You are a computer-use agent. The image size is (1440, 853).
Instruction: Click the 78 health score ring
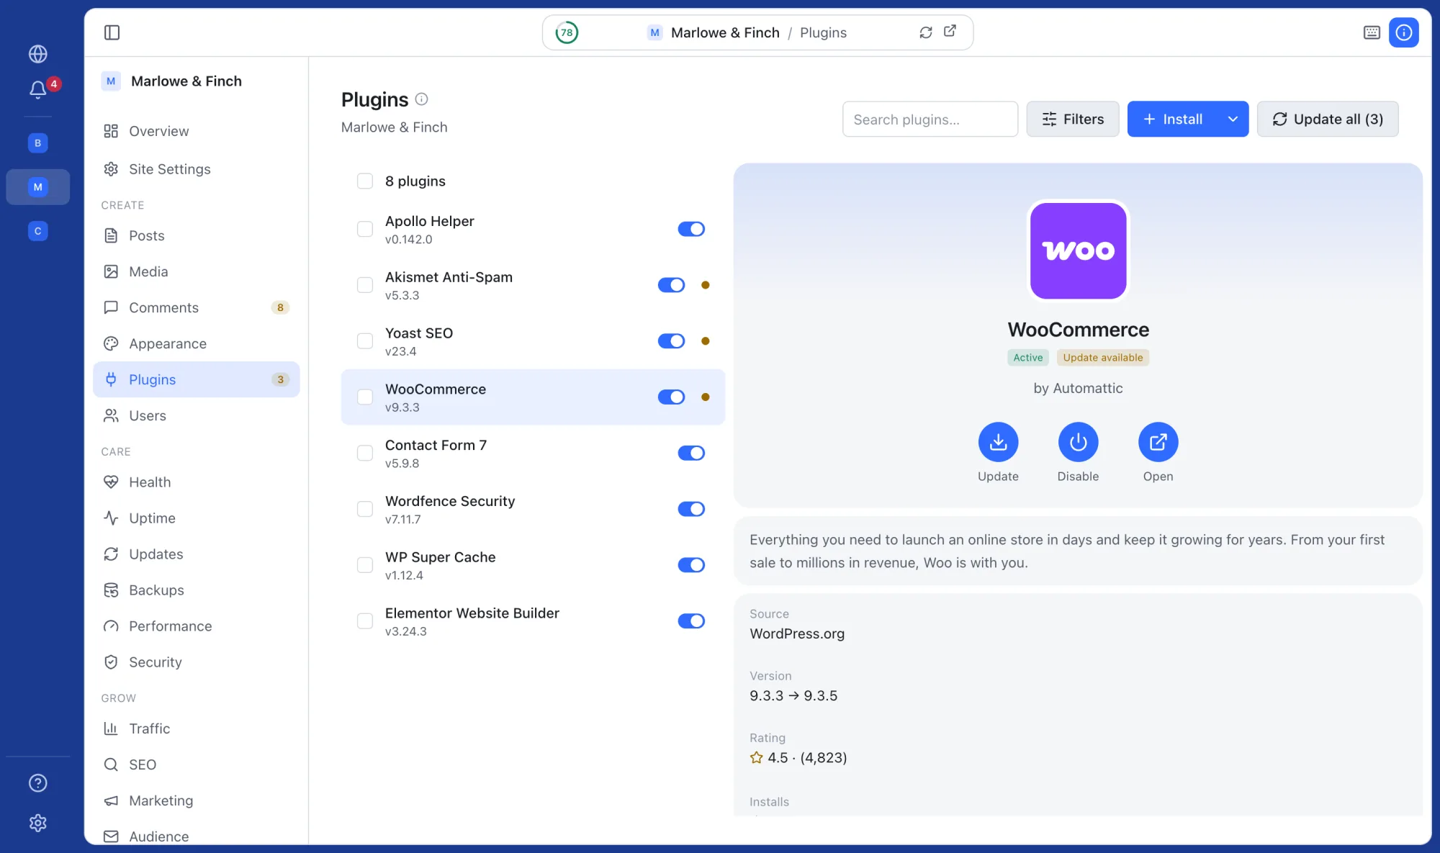(x=567, y=32)
